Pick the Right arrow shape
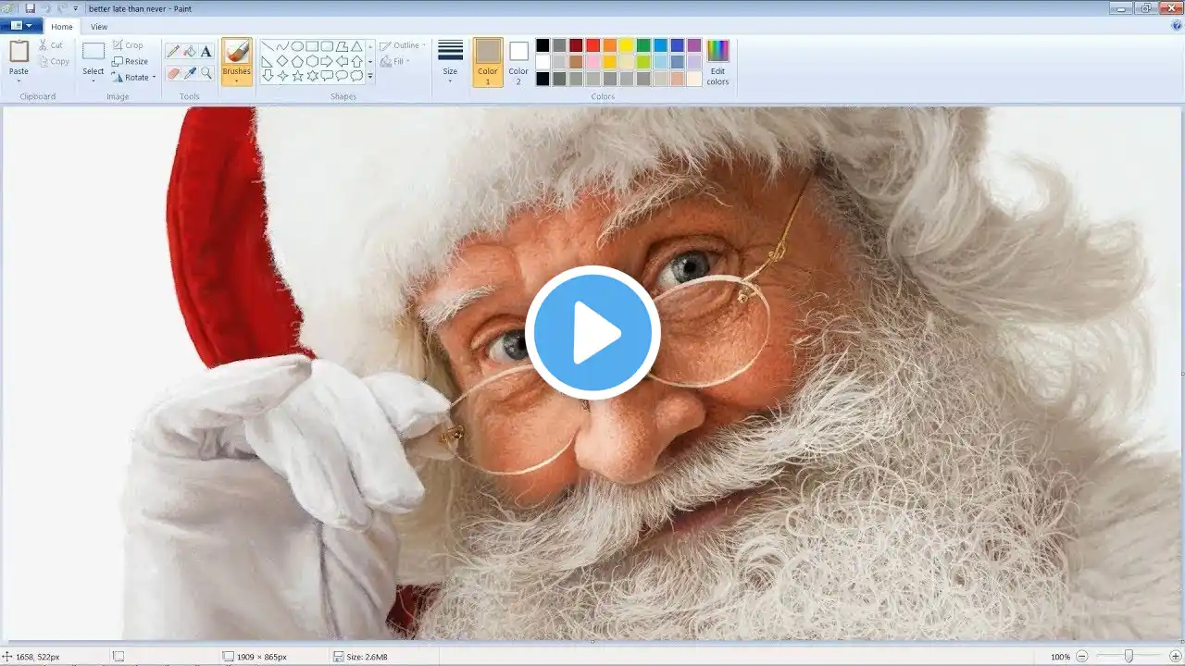Viewport: 1185px width, 666px height. [327, 61]
